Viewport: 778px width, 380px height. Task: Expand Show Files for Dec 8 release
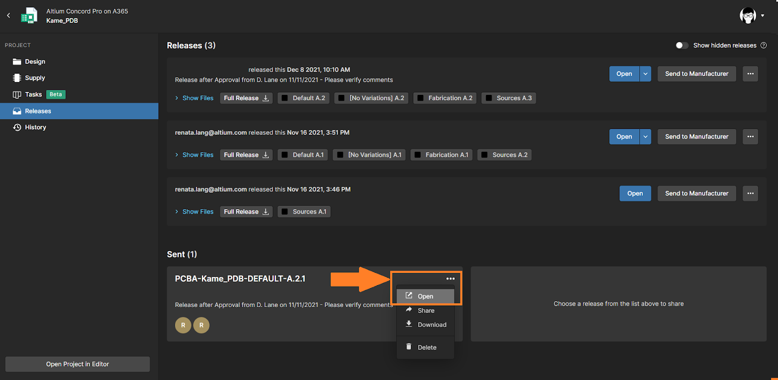click(x=194, y=98)
